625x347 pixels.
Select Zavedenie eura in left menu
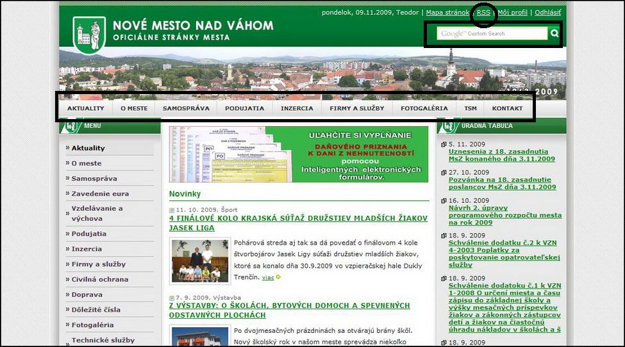tap(100, 193)
